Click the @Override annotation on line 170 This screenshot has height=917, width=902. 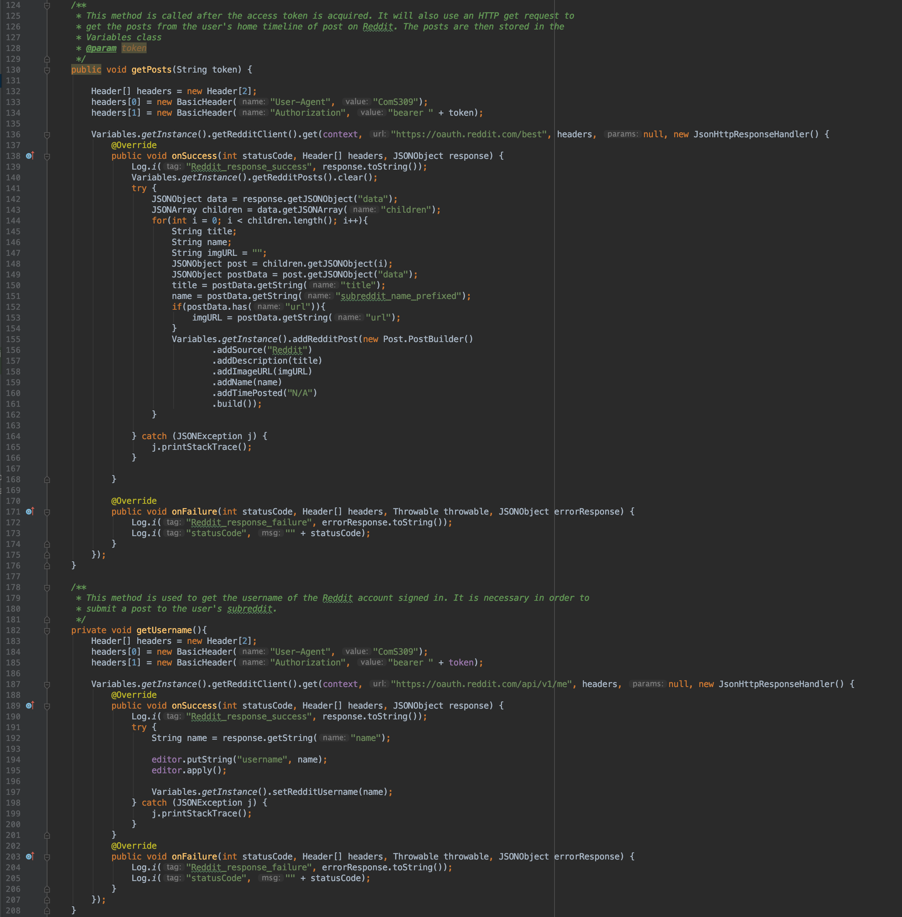coord(134,501)
